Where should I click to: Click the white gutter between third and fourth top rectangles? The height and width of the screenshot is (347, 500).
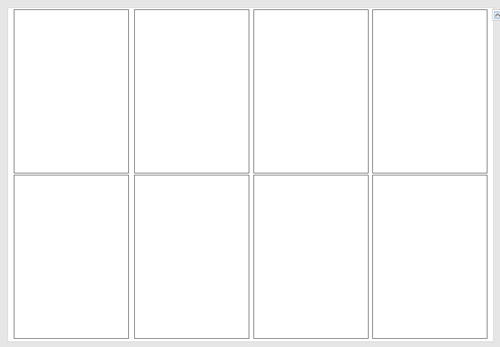point(370,91)
